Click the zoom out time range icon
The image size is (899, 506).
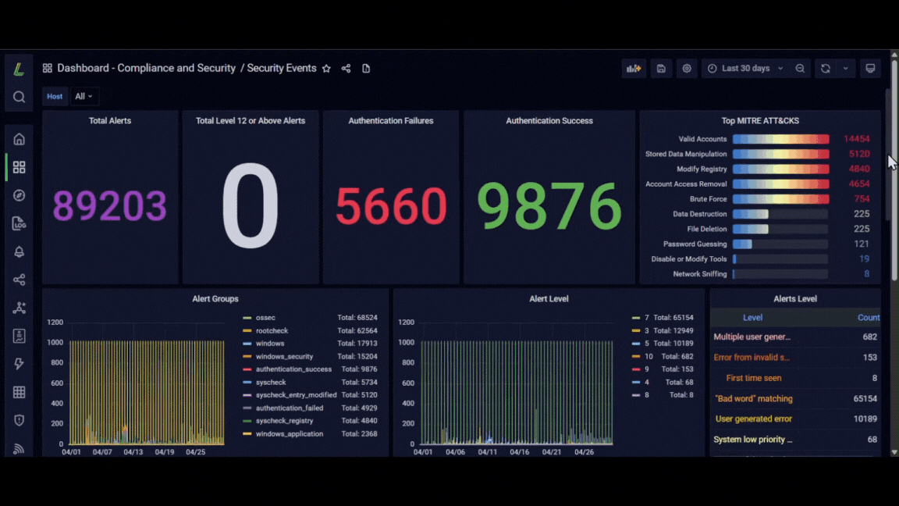(800, 68)
